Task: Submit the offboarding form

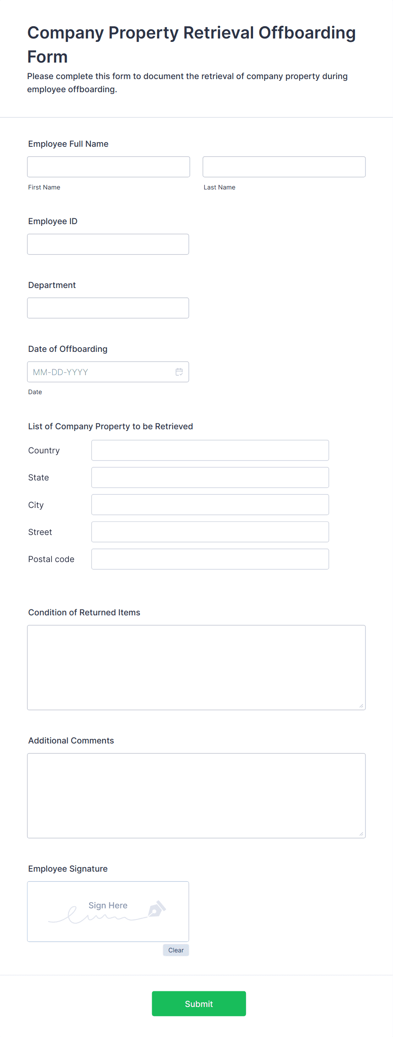Action: click(199, 1004)
